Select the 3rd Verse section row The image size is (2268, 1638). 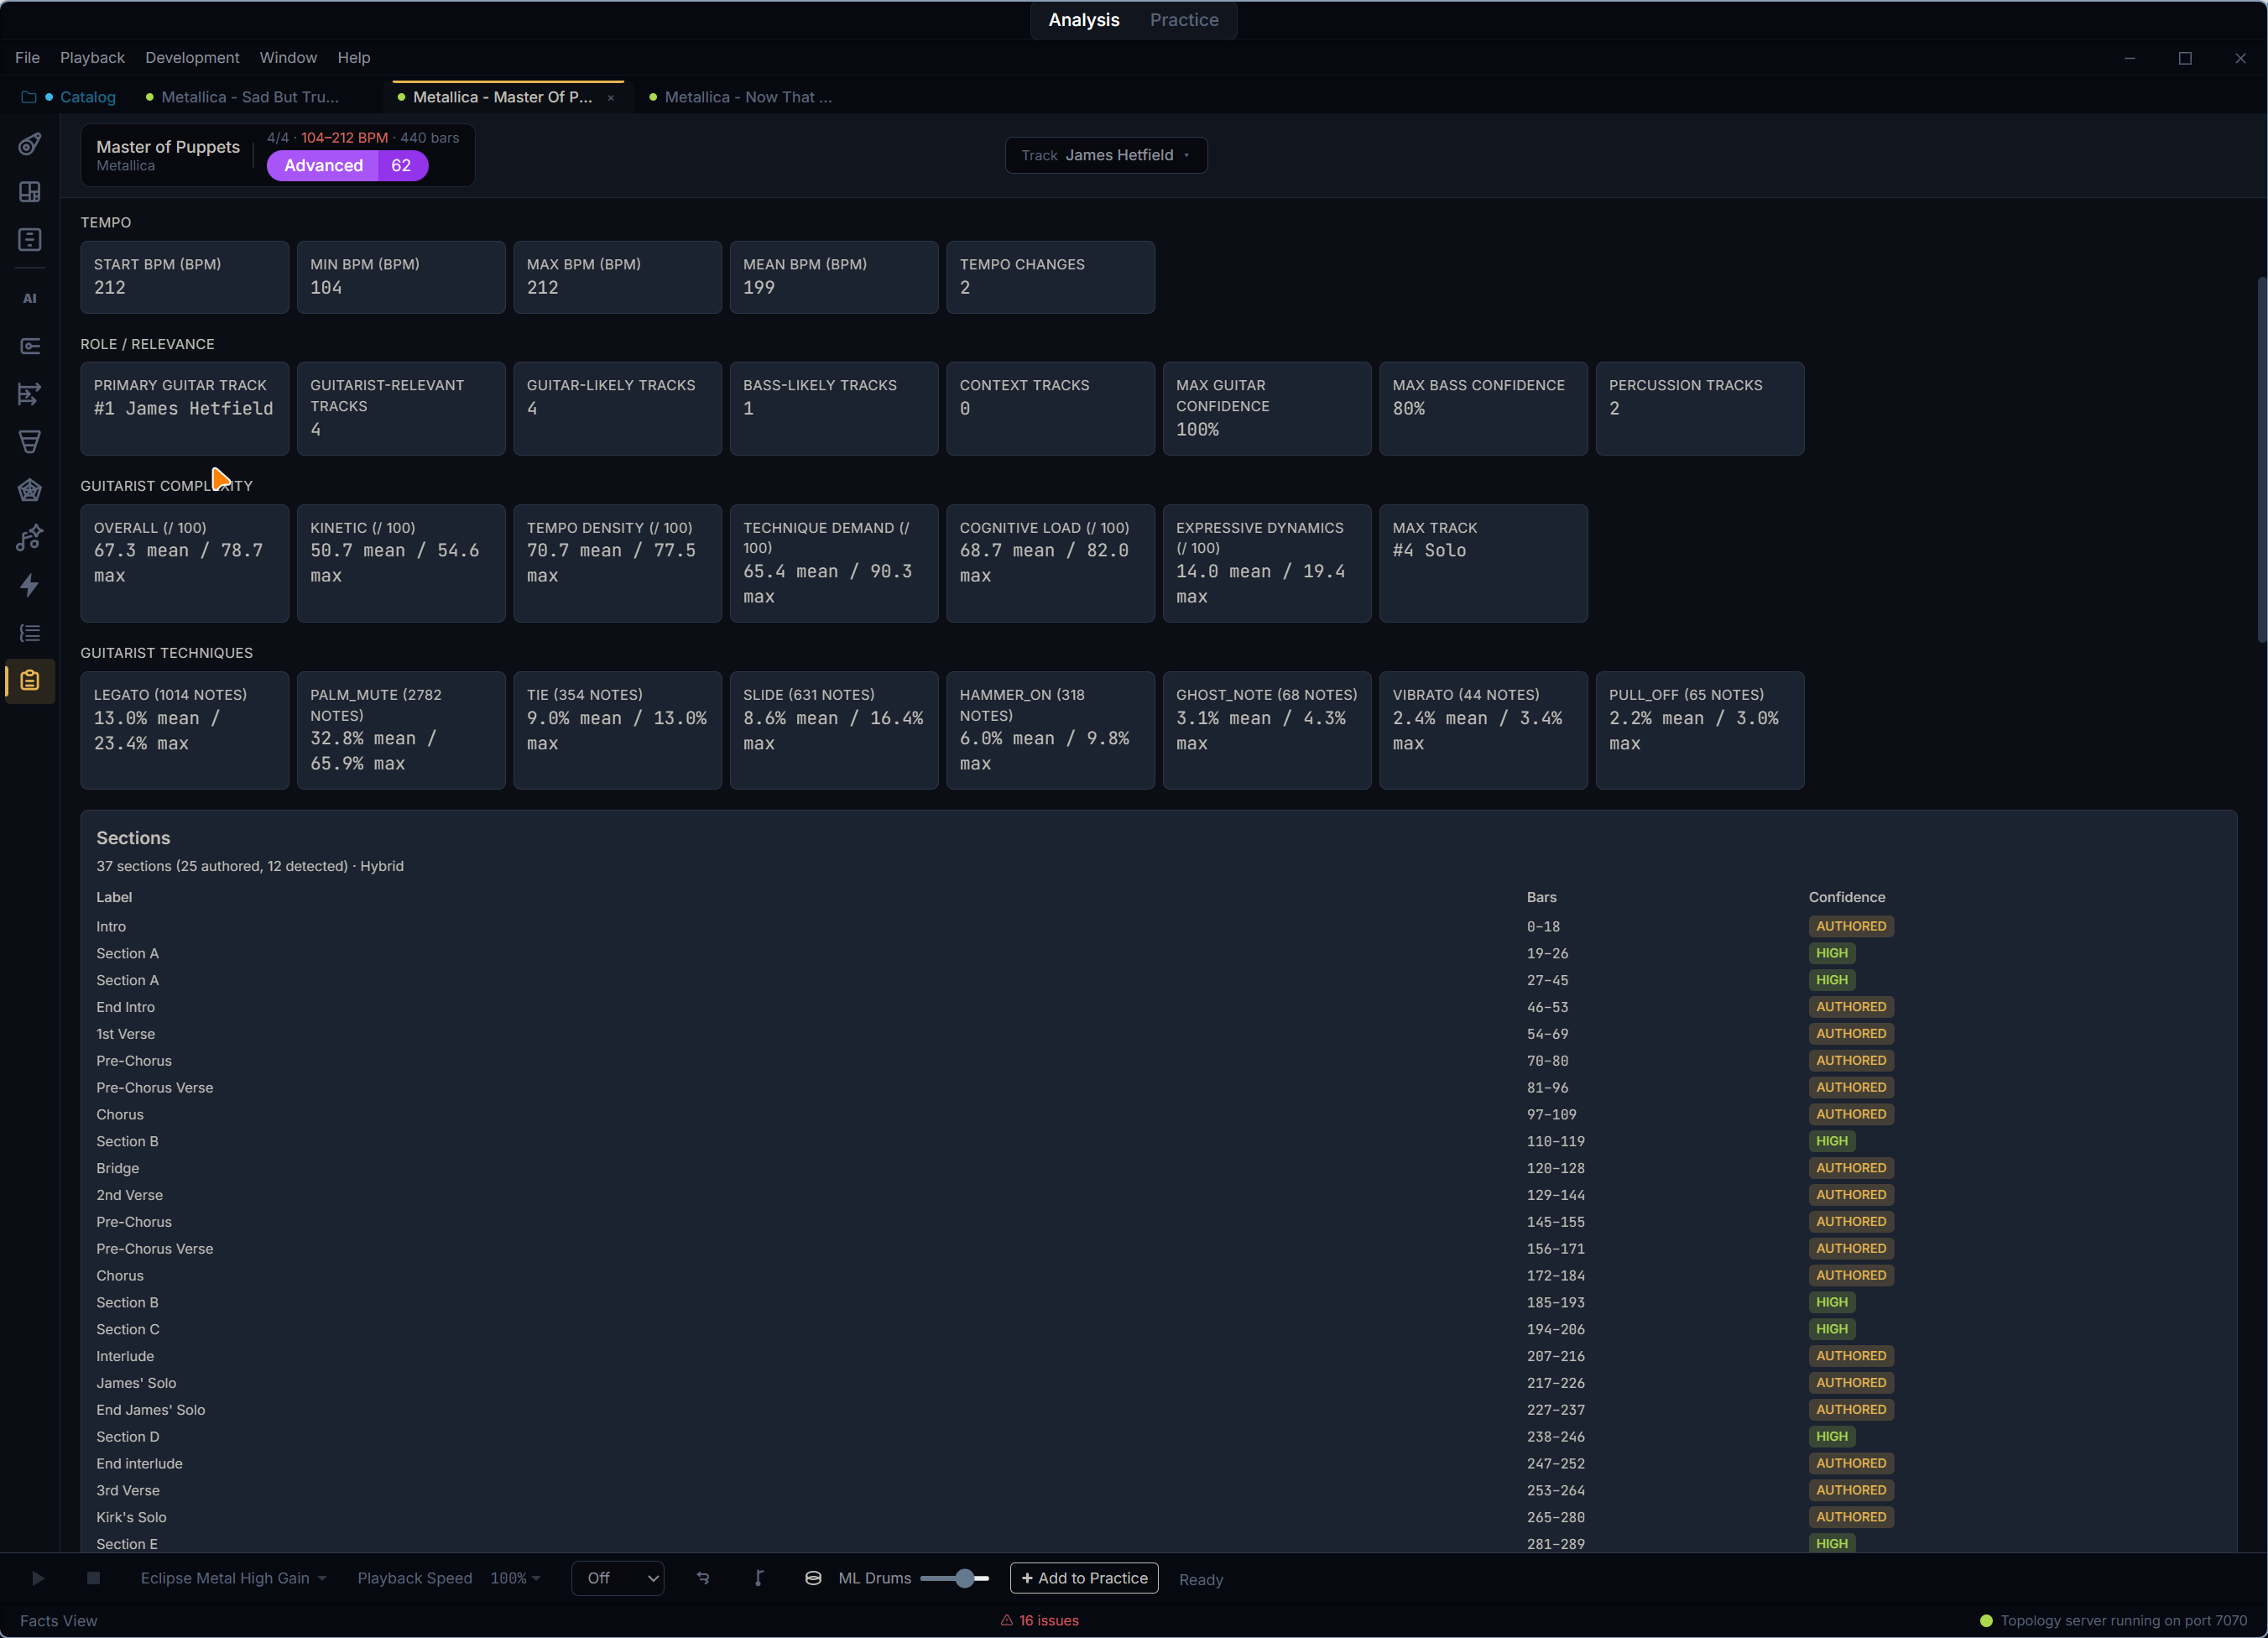pyautogui.click(x=1158, y=1490)
